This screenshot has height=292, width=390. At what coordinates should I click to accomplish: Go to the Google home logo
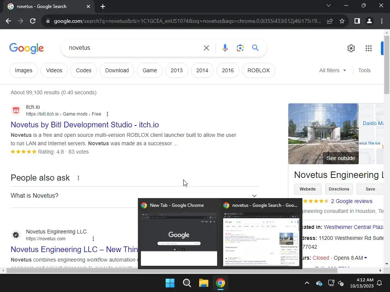tap(26, 48)
